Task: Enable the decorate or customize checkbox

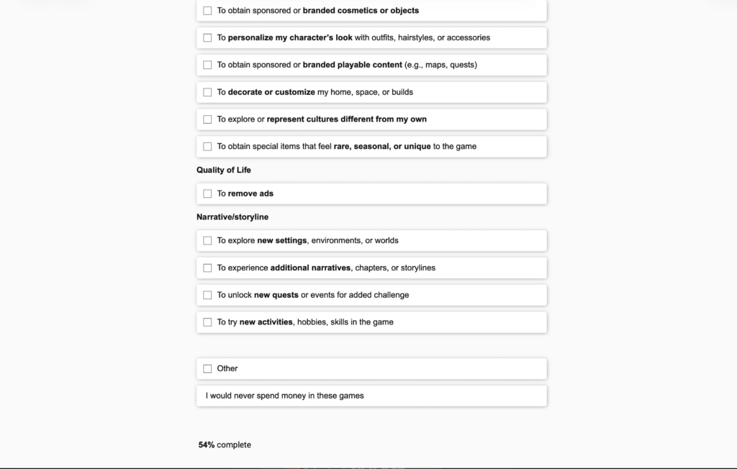Action: pos(207,92)
